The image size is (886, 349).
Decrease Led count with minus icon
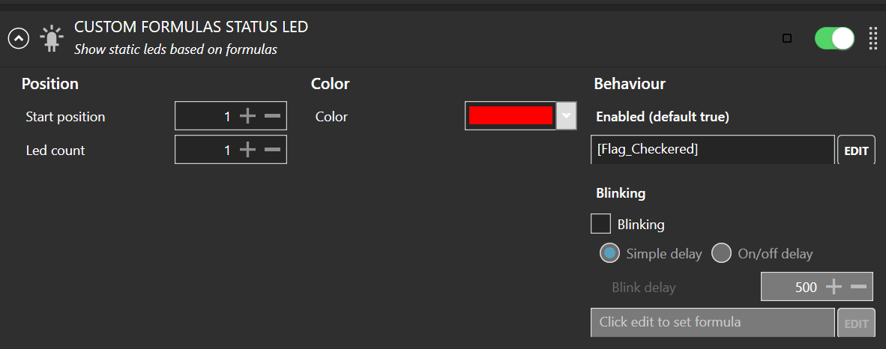tap(272, 150)
